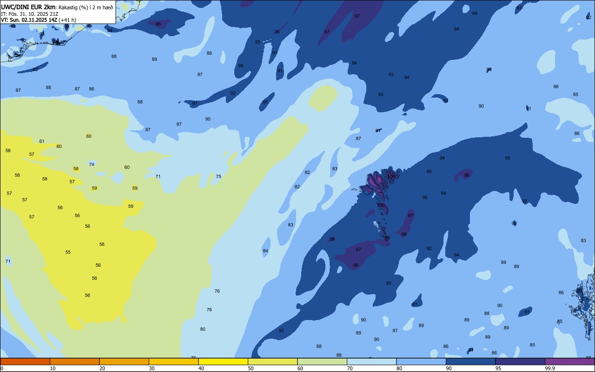The height and width of the screenshot is (372, 595).
Task: Click the '74' humidity value on the map
Action: pyautogui.click(x=92, y=164)
